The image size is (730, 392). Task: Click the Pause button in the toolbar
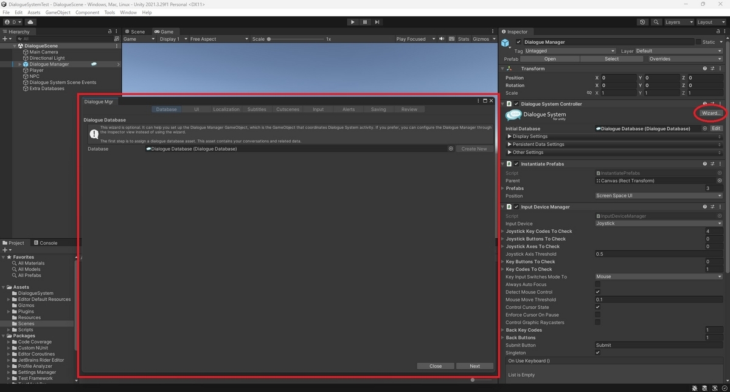coord(364,22)
